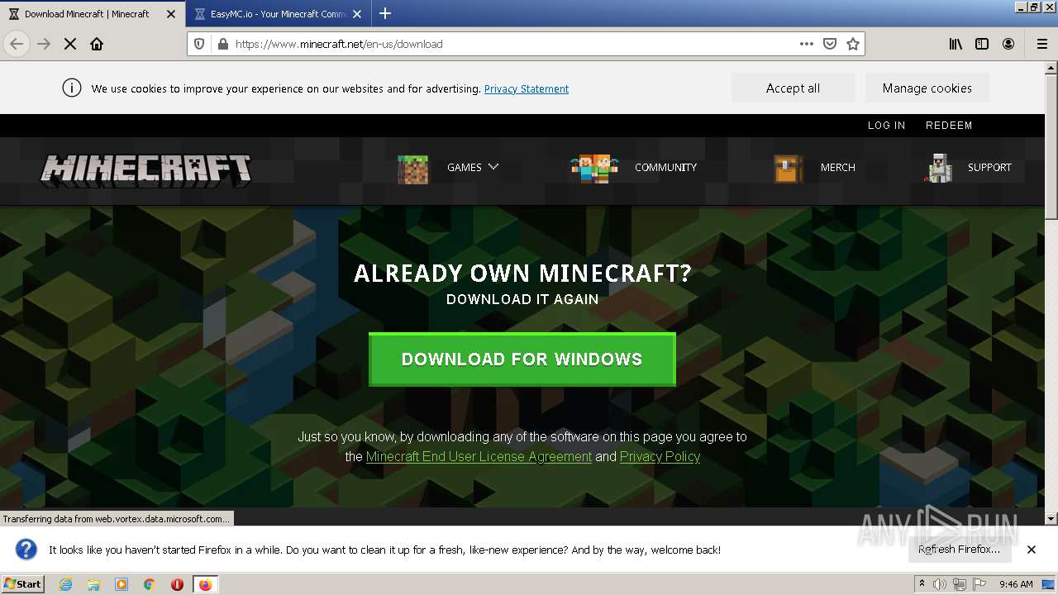Open the Support menu item
This screenshot has height=595, width=1058.
click(989, 167)
